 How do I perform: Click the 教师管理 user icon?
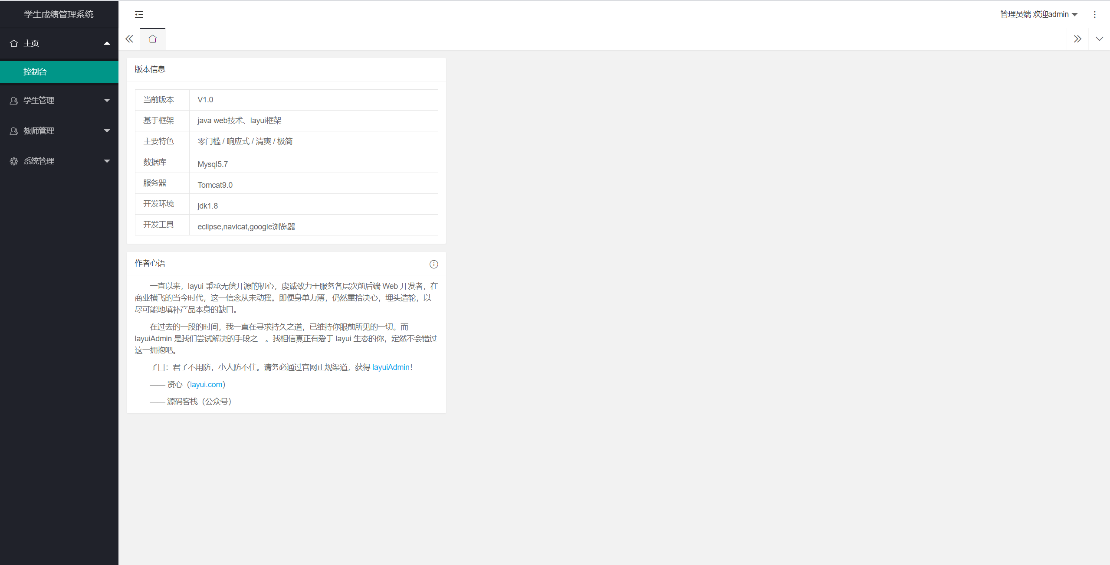(x=14, y=131)
